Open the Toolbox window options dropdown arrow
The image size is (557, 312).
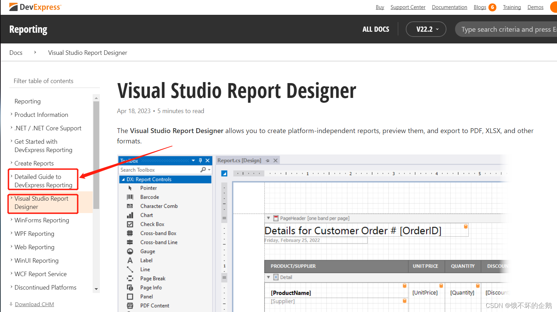pos(193,160)
